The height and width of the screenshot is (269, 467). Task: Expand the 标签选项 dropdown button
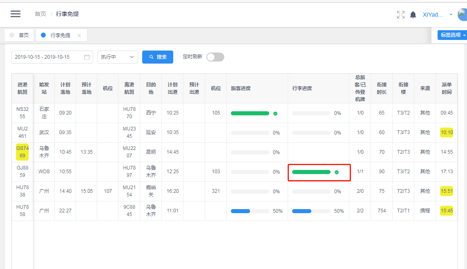(452, 35)
